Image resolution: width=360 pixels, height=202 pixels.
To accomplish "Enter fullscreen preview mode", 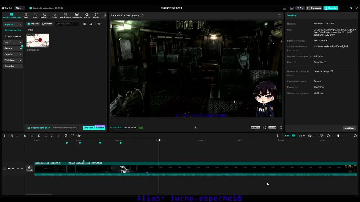I will point(281,127).
